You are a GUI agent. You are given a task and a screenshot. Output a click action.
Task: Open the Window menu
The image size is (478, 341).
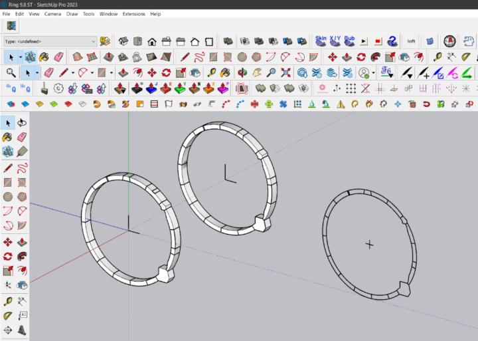[x=108, y=14]
